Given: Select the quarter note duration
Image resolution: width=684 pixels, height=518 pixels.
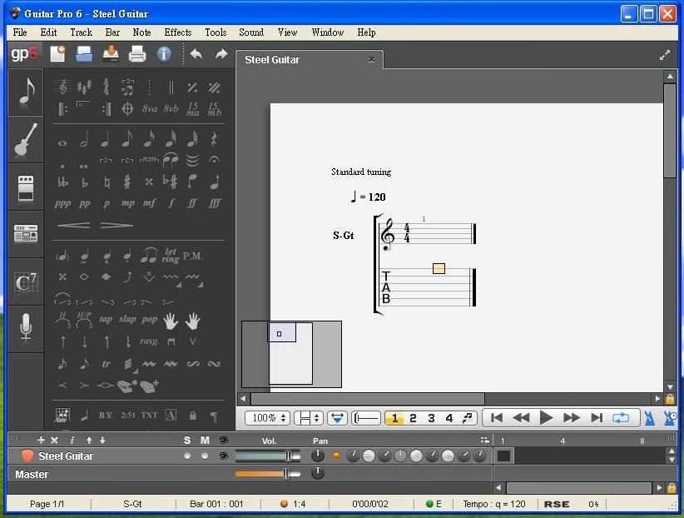Looking at the screenshot, I should [x=105, y=139].
